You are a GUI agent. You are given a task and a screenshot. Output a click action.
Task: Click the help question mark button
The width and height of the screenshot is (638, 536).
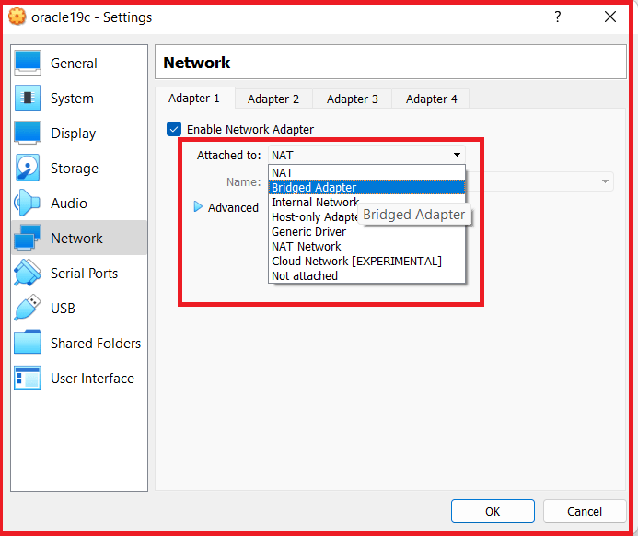557,17
